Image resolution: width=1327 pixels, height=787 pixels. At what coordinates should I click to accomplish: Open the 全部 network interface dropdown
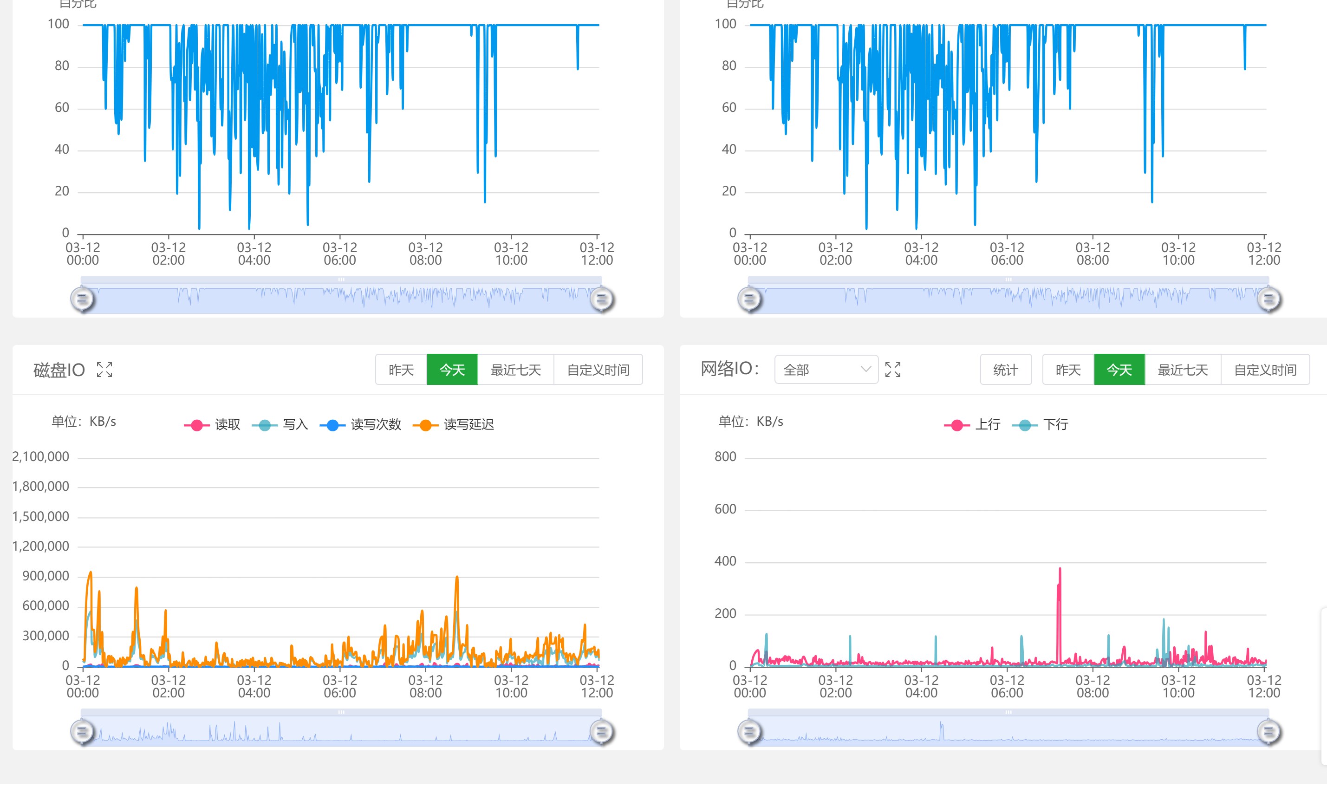point(826,370)
